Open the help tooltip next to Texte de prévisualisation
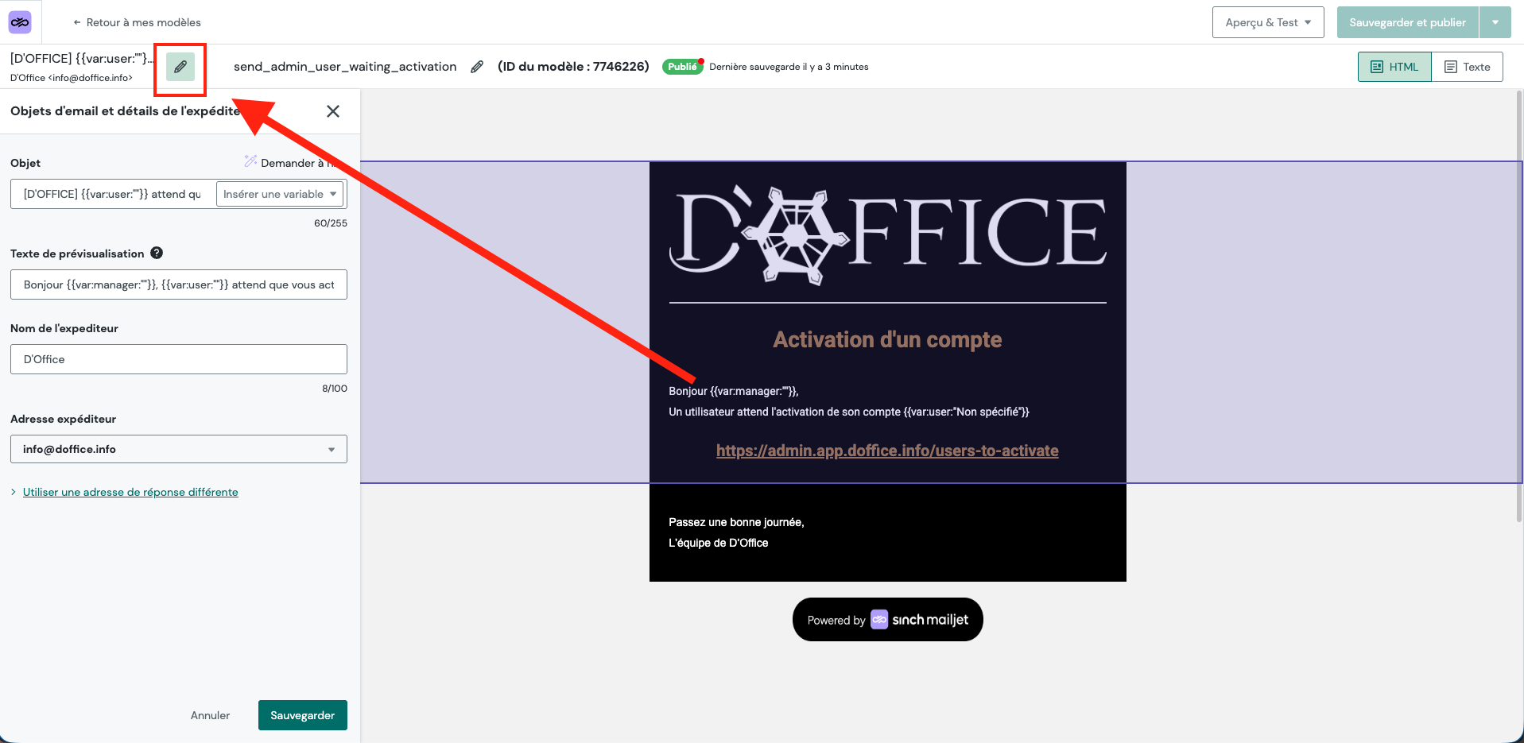1524x743 pixels. tap(157, 253)
